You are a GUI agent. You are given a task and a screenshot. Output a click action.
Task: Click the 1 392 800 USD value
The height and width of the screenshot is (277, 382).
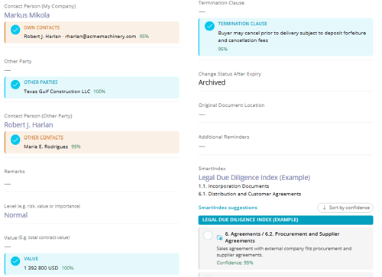coord(41,268)
